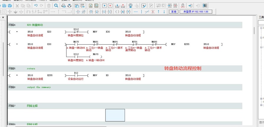The image size is (264, 127).
Task: Expand the second tree node in right panel
Action: pos(261,38)
